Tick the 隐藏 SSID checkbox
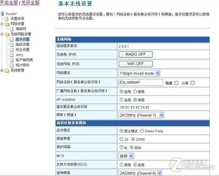This screenshot has height=176, width=219. [177, 83]
